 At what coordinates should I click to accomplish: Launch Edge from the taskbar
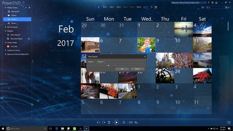pyautogui.click(x=57, y=128)
